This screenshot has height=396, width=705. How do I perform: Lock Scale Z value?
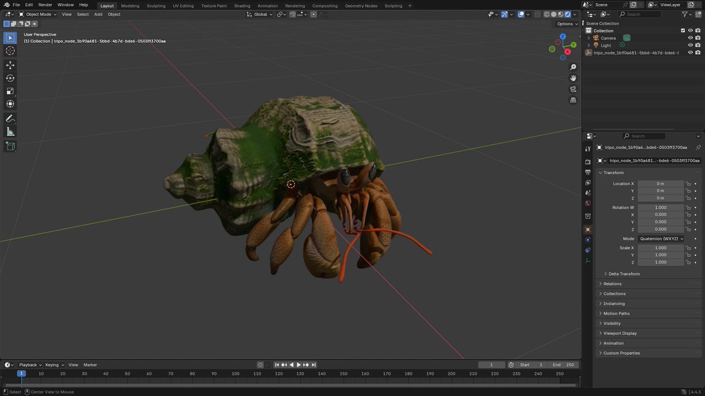[x=688, y=262]
